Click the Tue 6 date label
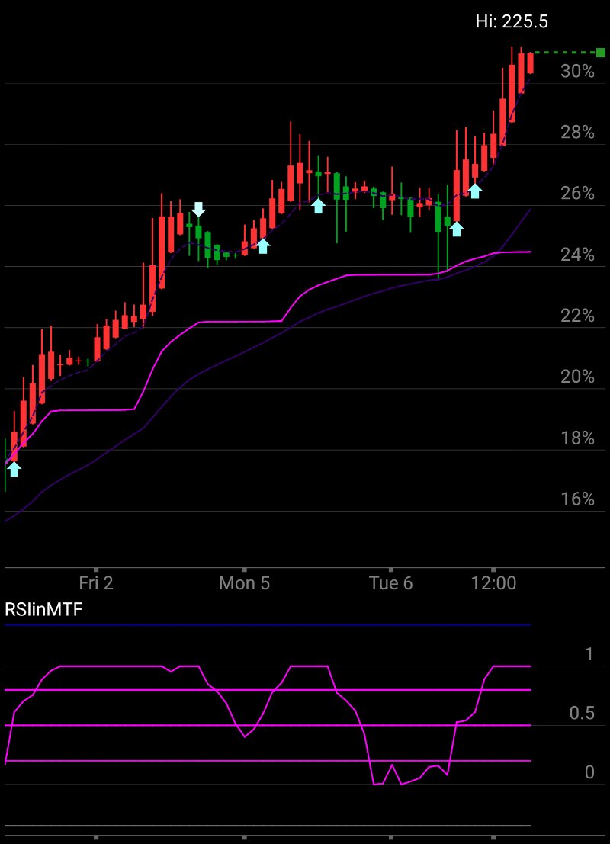The height and width of the screenshot is (844, 610). (391, 583)
